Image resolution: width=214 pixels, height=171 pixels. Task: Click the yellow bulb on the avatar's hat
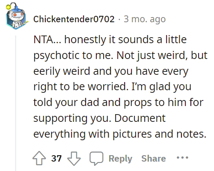pyautogui.click(x=8, y=7)
